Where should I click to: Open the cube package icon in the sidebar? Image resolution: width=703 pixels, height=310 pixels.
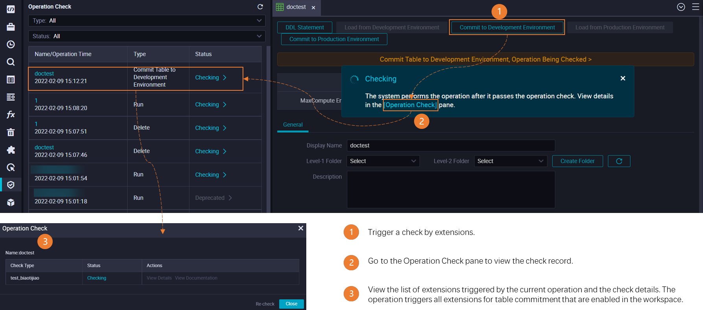[11, 202]
